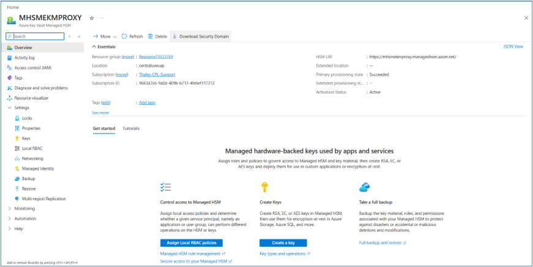Open Key types and operations link
Screen dimensions: 533x267
click(285, 254)
